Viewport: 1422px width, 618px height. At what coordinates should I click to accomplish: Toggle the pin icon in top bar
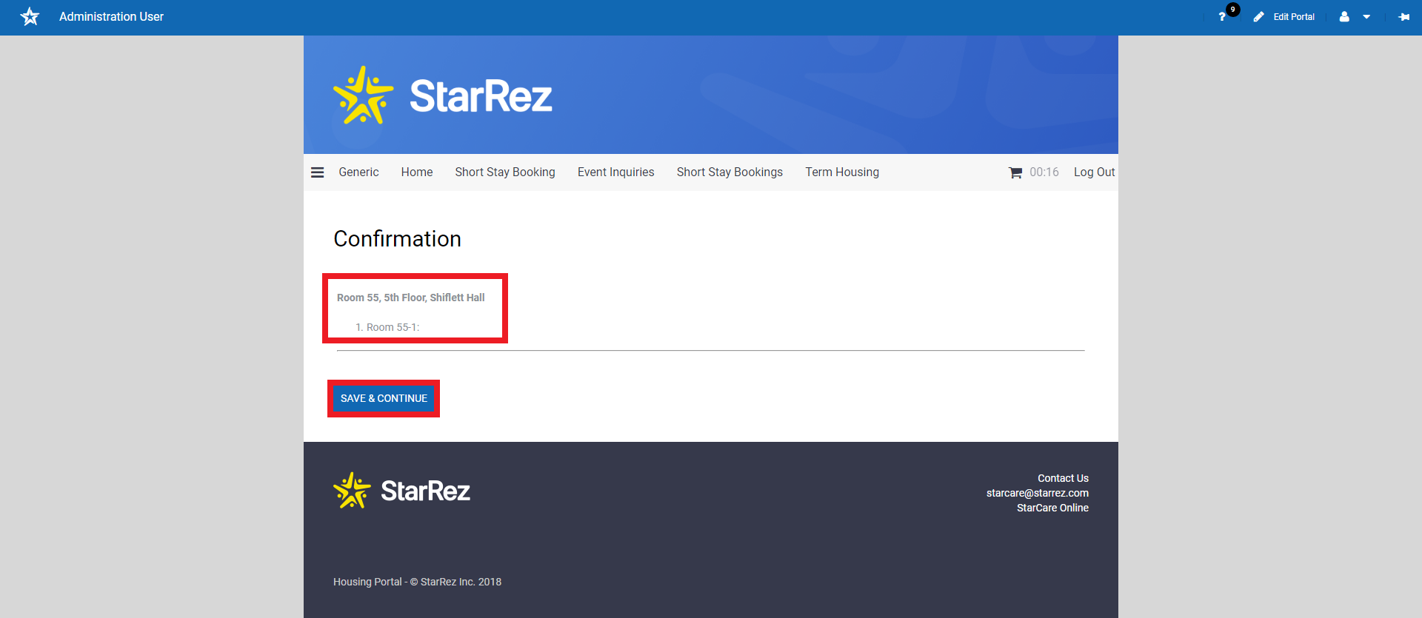[1403, 17]
